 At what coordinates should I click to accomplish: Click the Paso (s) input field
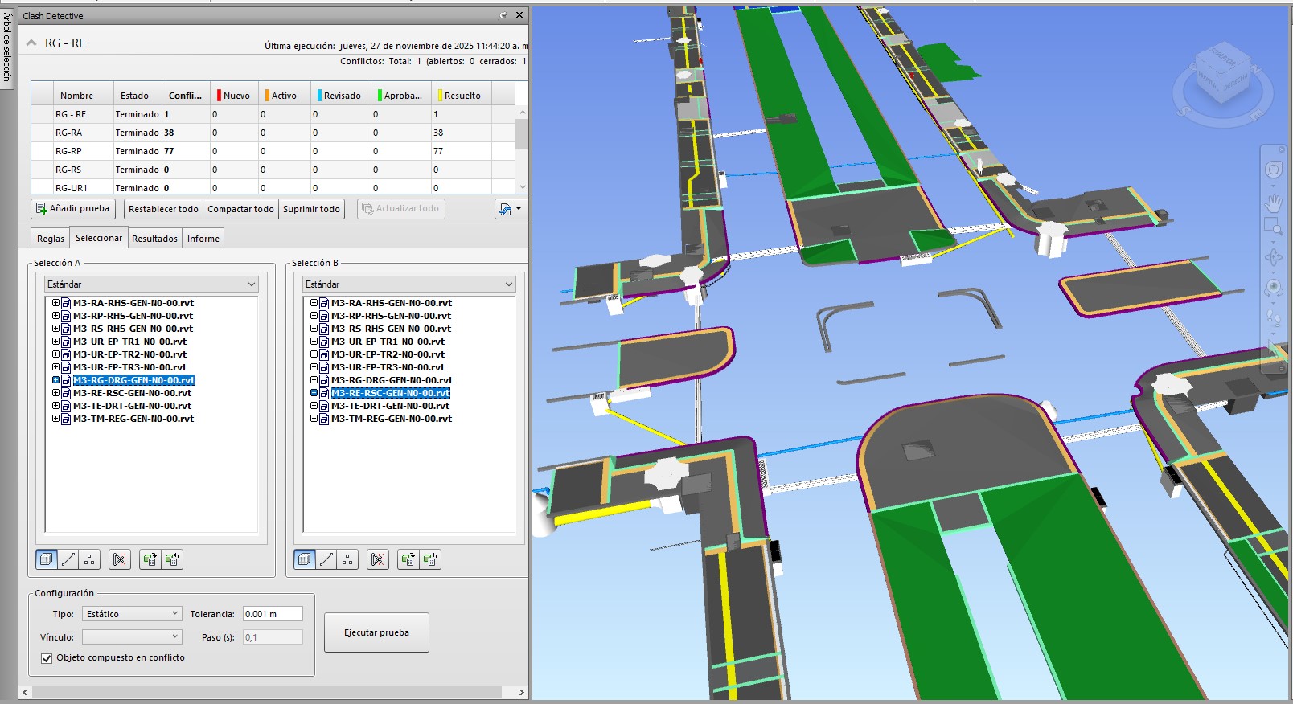(x=273, y=637)
